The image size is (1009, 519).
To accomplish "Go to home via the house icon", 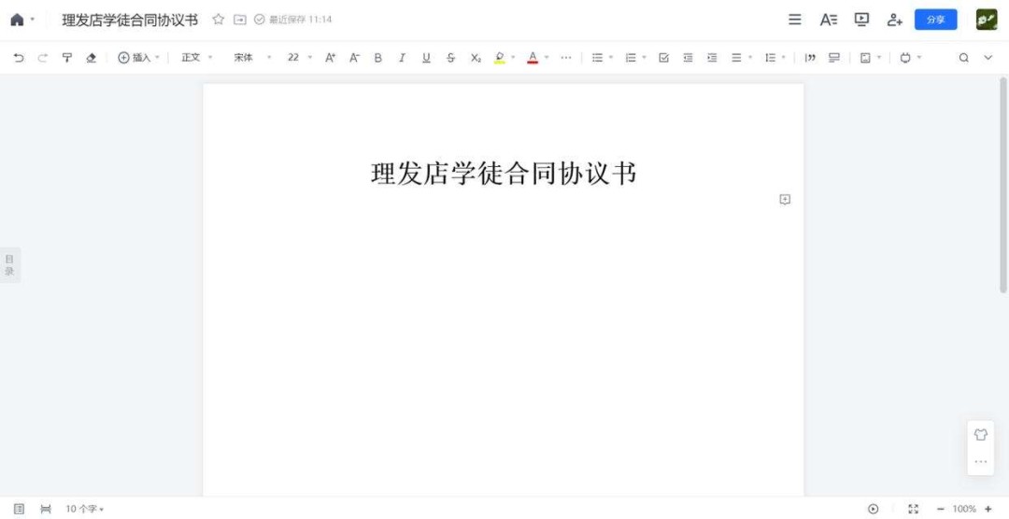I will point(18,20).
